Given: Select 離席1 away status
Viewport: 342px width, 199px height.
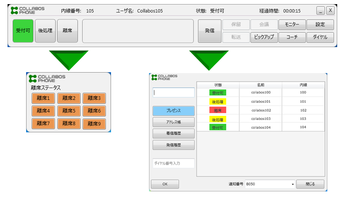Looking at the screenshot, I should (x=43, y=98).
